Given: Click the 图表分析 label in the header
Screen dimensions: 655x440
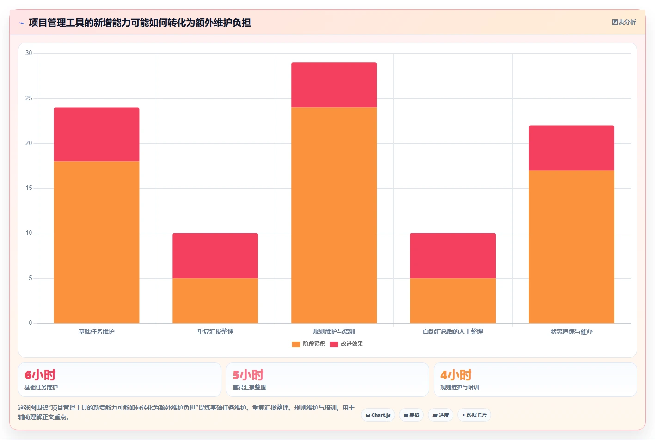Looking at the screenshot, I should [624, 22].
